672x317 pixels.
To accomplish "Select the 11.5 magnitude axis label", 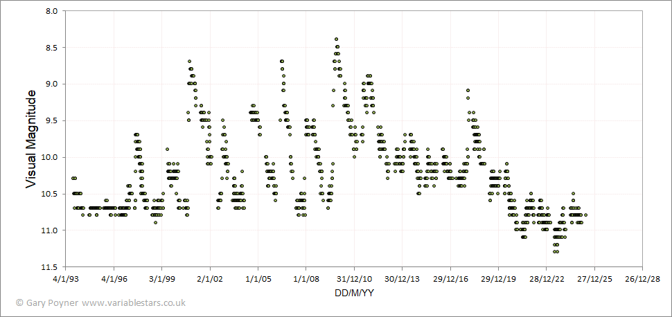I will [x=51, y=267].
